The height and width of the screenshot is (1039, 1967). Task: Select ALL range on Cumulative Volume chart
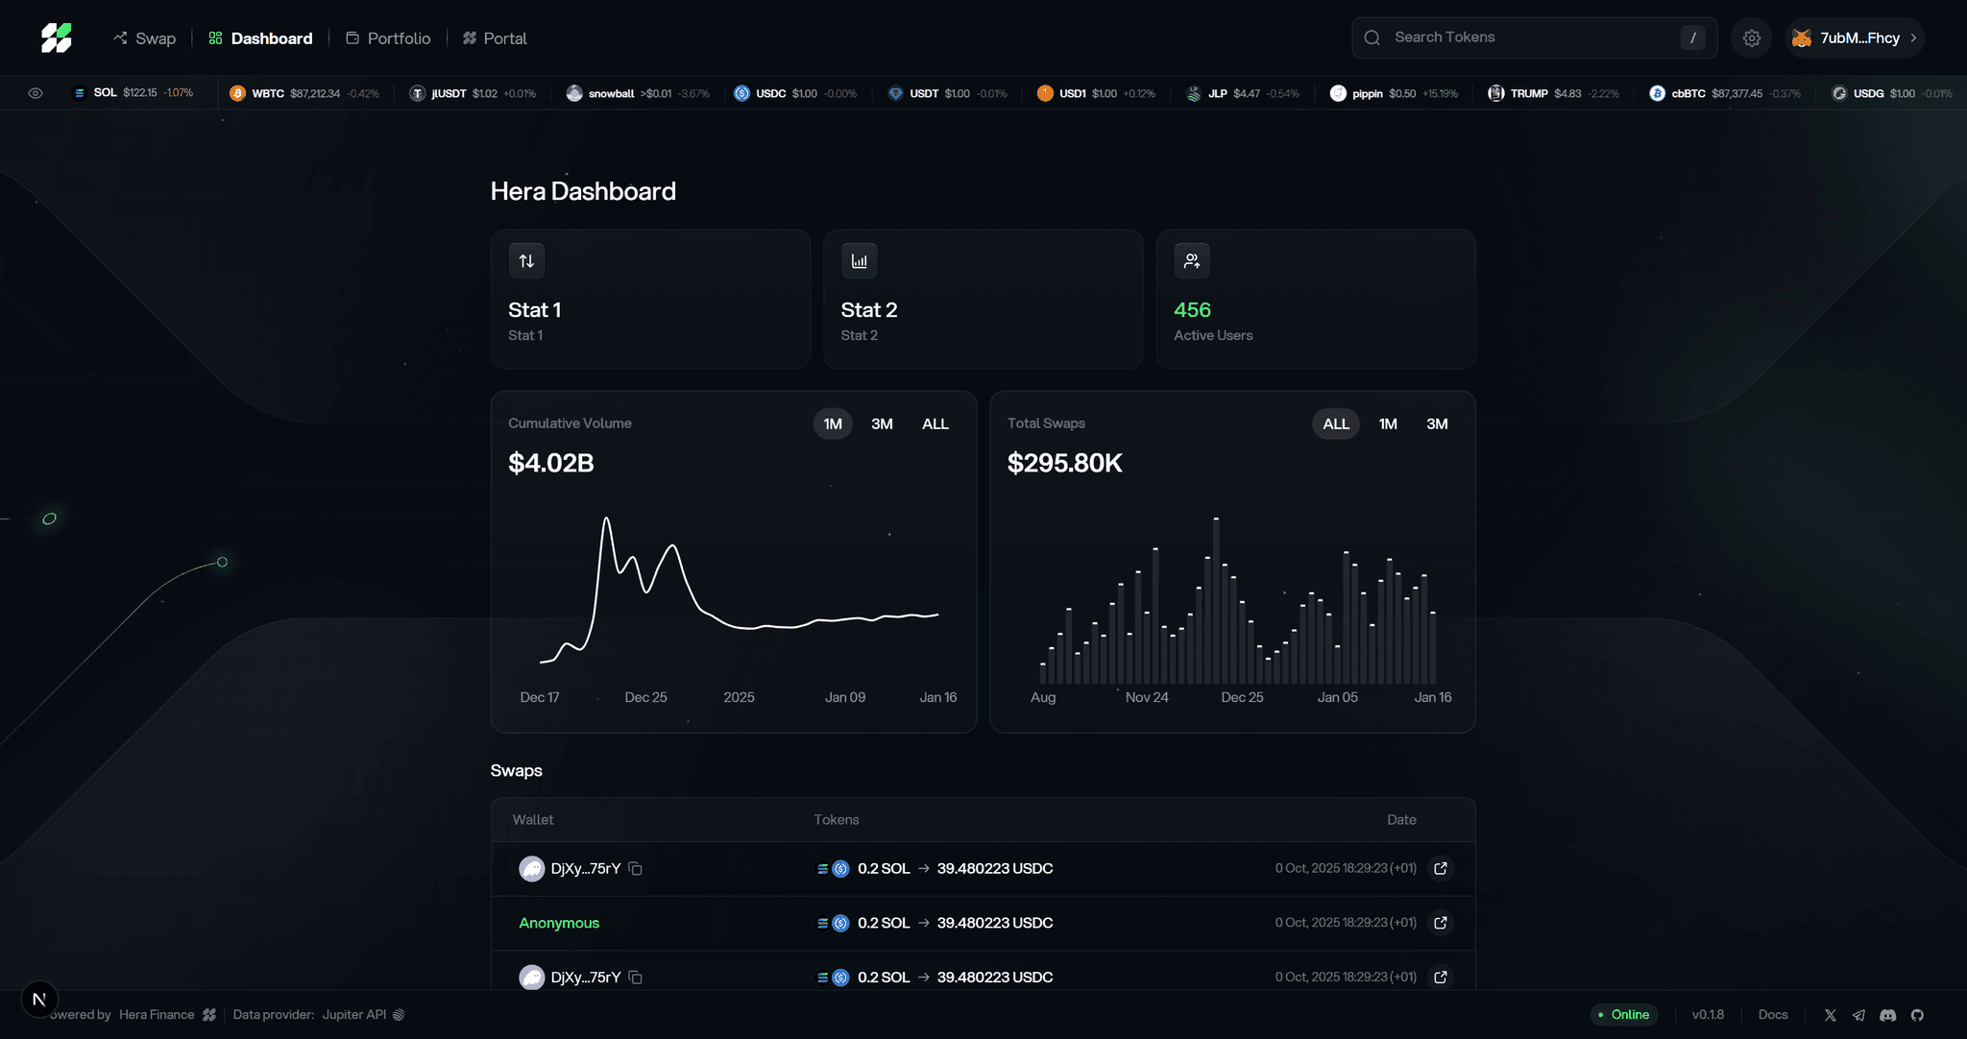tap(934, 423)
